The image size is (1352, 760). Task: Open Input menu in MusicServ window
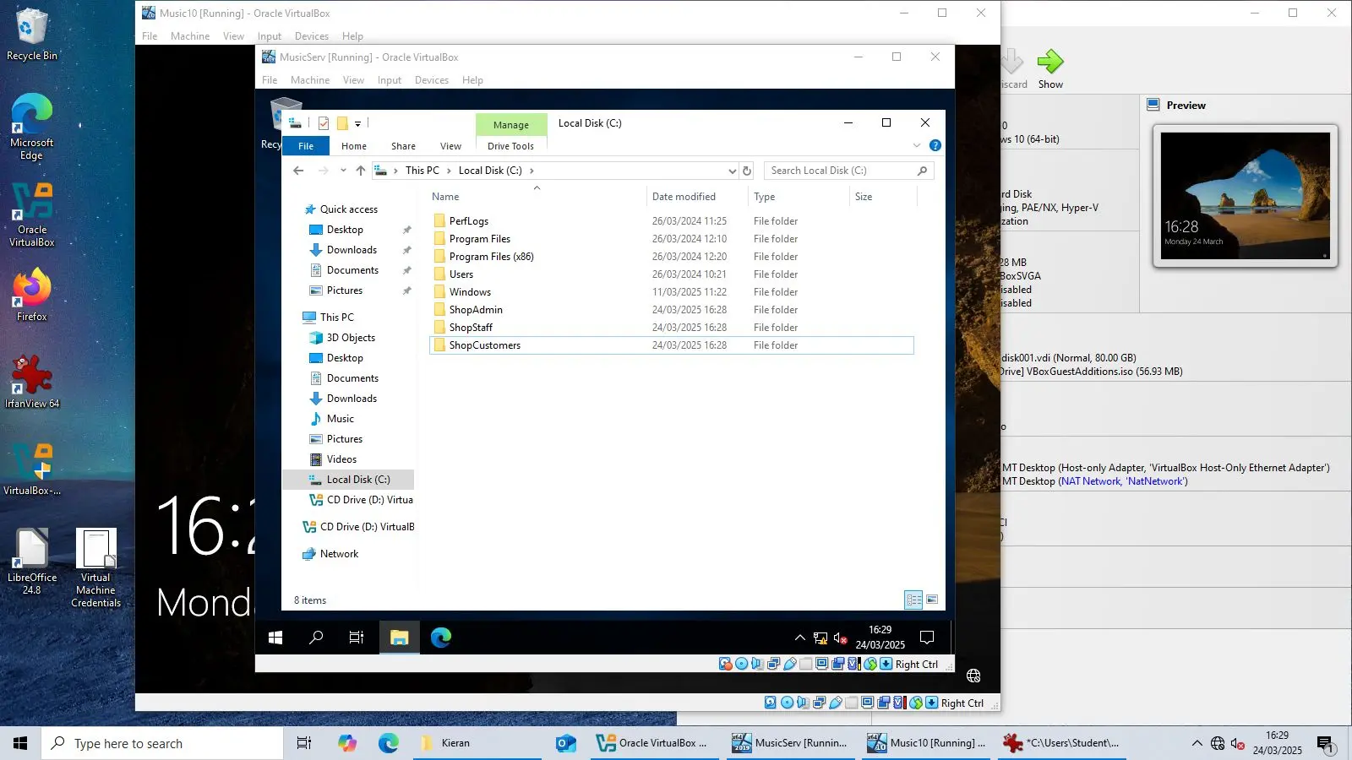[x=390, y=80]
